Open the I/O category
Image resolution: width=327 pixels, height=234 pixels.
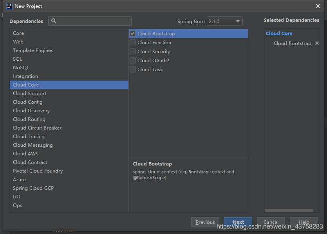tap(69, 197)
